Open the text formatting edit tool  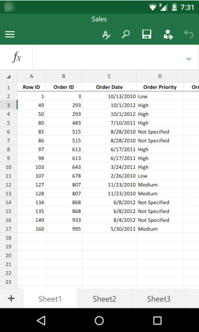click(x=106, y=34)
